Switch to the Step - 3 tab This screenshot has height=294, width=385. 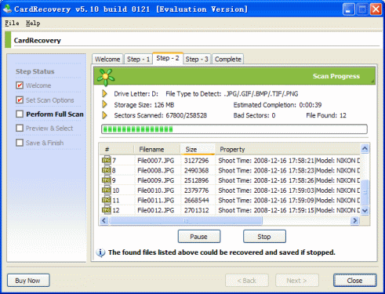click(x=197, y=60)
